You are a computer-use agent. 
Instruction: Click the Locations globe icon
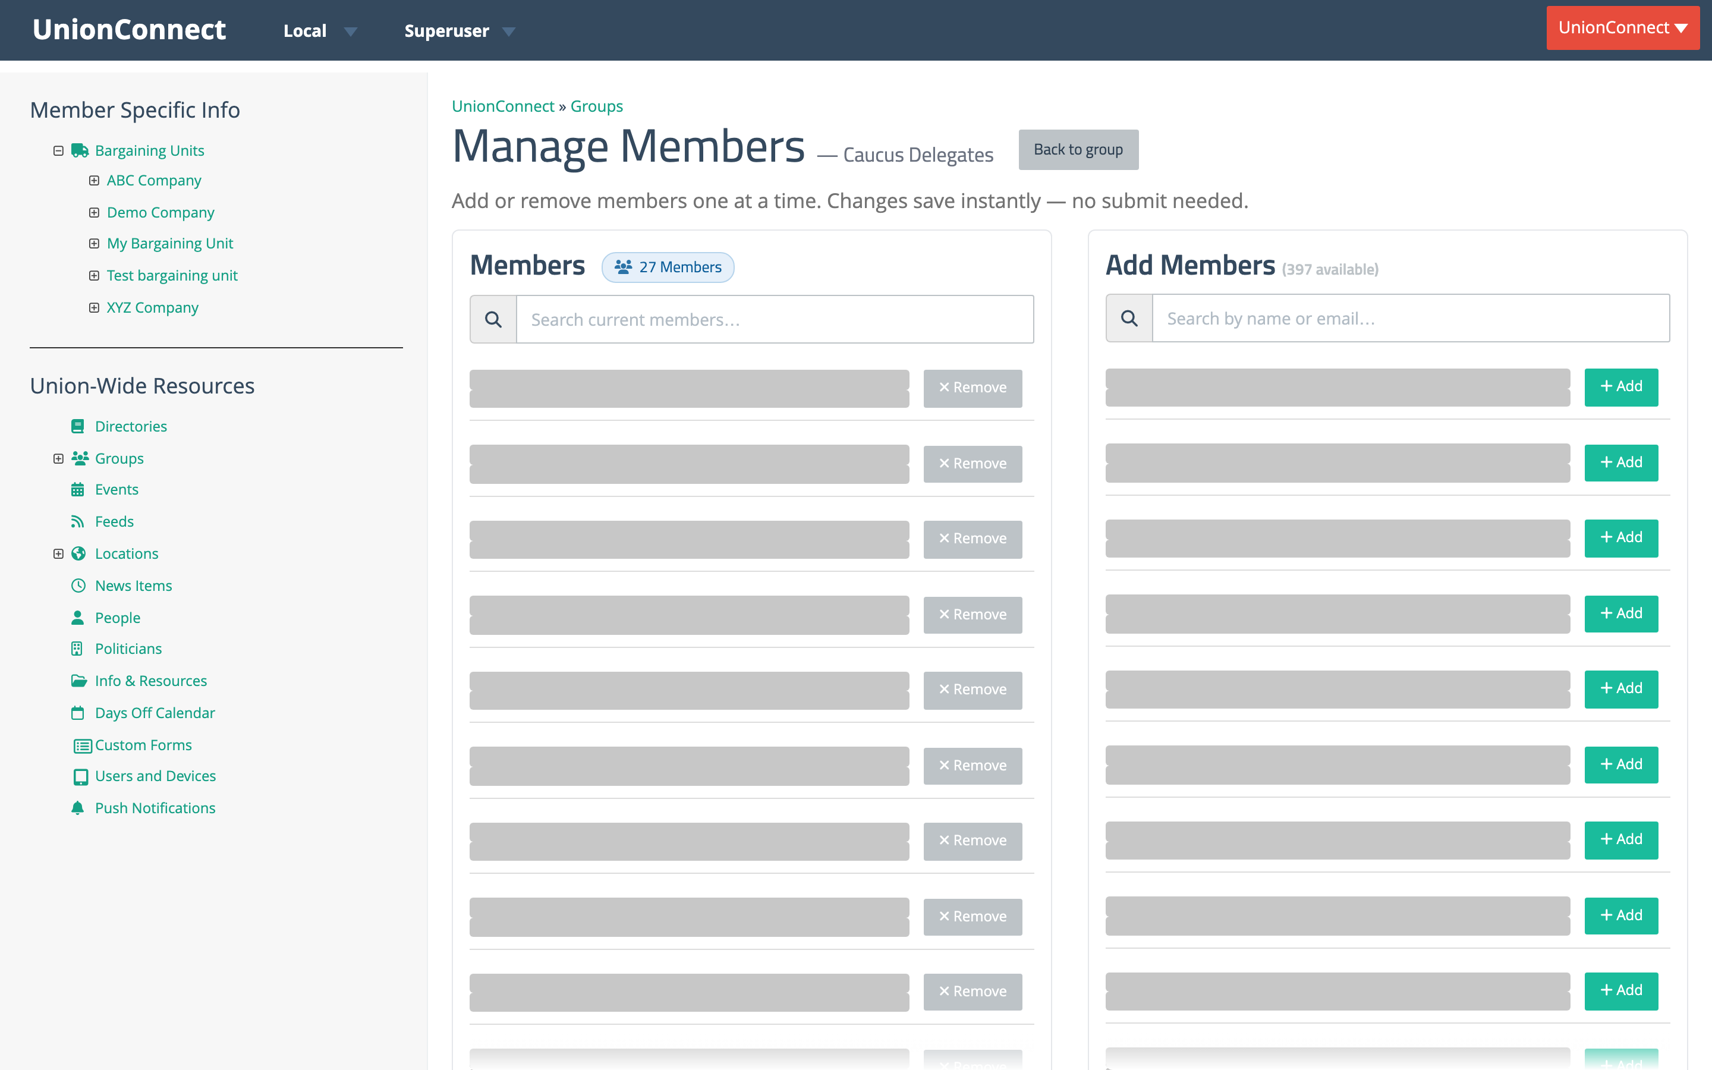(x=78, y=553)
